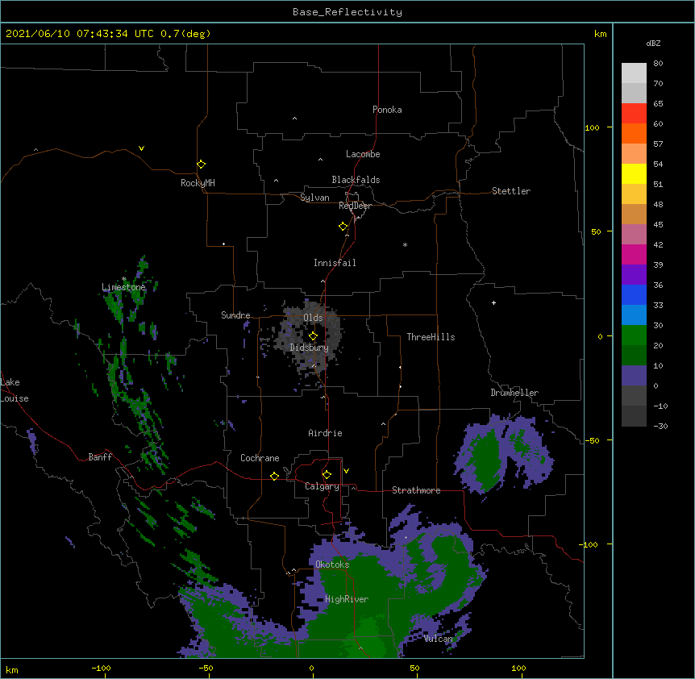
Task: Click the yellow v marker northwest of RockyMH
Action: 141,148
